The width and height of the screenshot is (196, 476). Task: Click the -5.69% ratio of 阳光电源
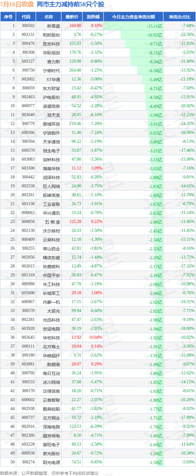pos(188,462)
